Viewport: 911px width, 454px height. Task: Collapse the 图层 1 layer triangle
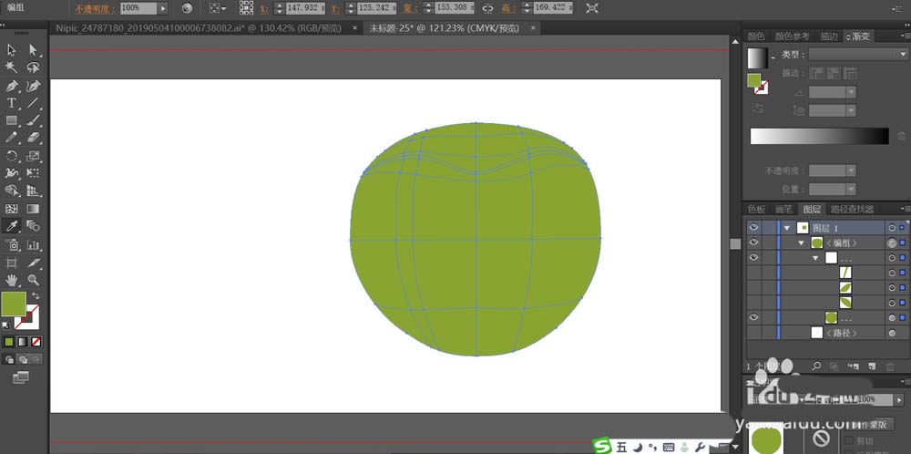click(x=787, y=228)
